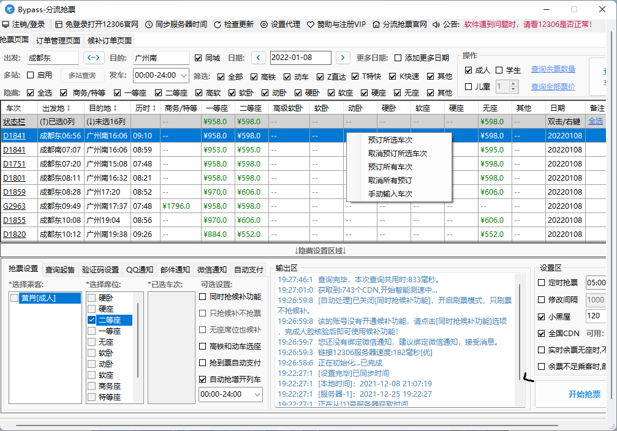
Task: Click the 同步服务器时间 clock icon
Action: (149, 24)
